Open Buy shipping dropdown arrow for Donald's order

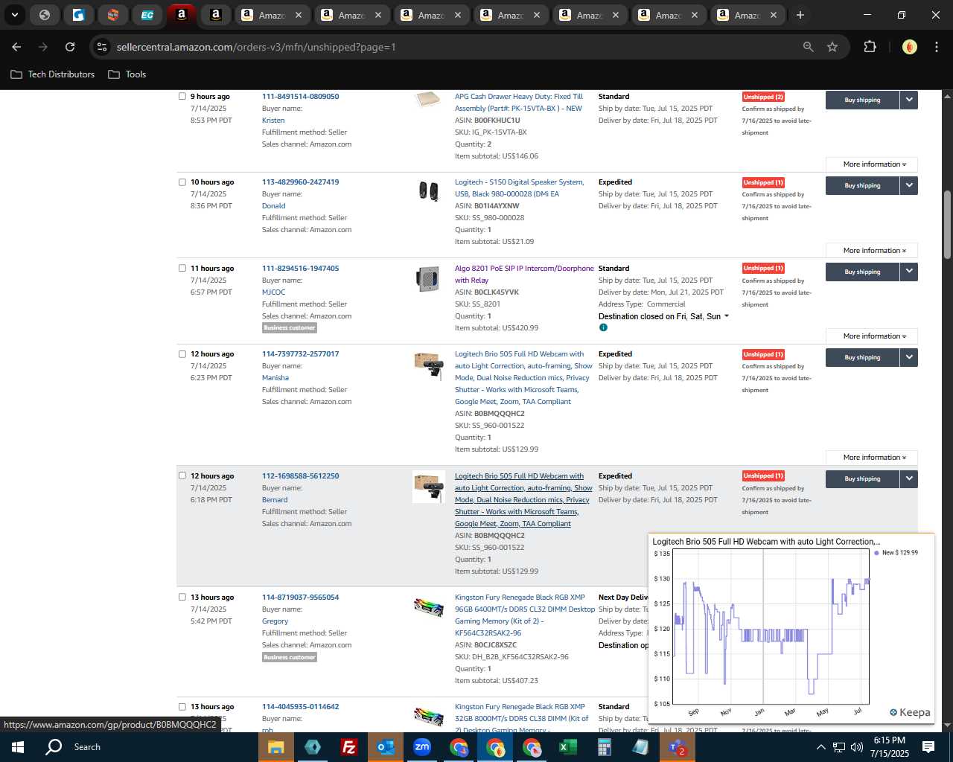[x=909, y=185]
